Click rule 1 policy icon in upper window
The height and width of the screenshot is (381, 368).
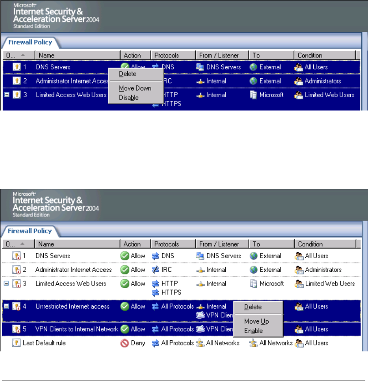[16, 67]
